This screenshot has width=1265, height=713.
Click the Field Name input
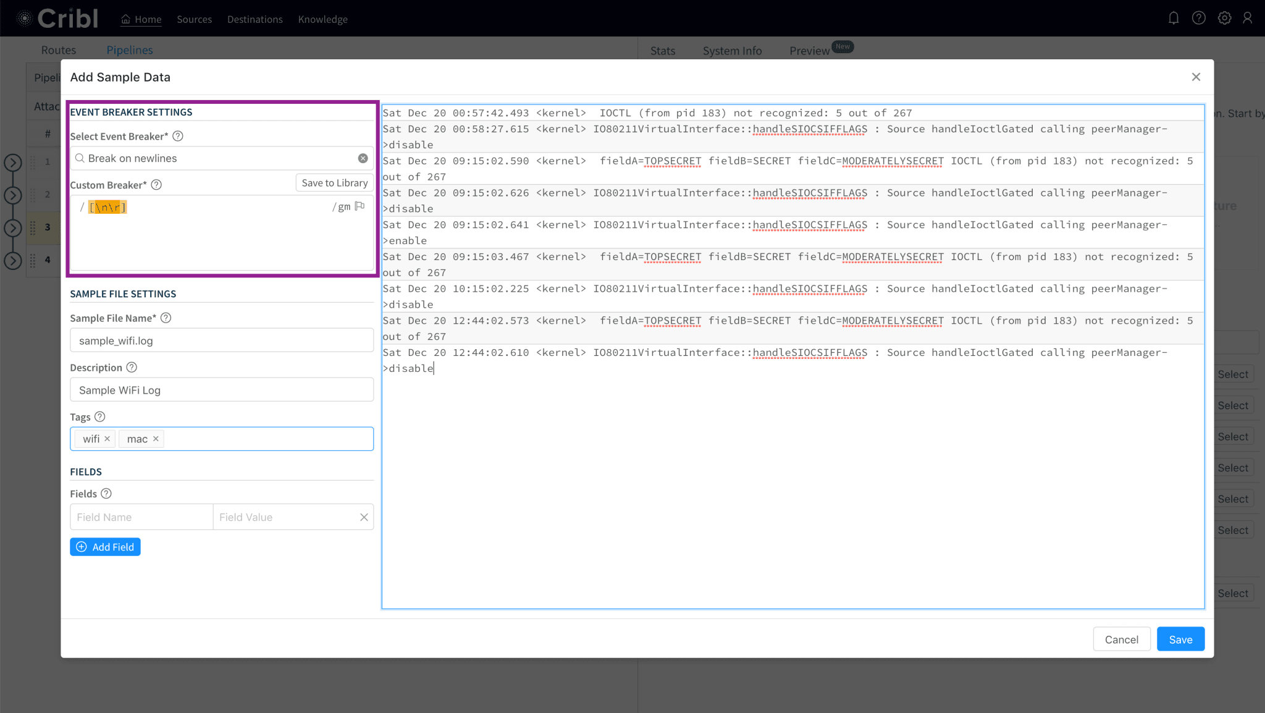tap(141, 517)
